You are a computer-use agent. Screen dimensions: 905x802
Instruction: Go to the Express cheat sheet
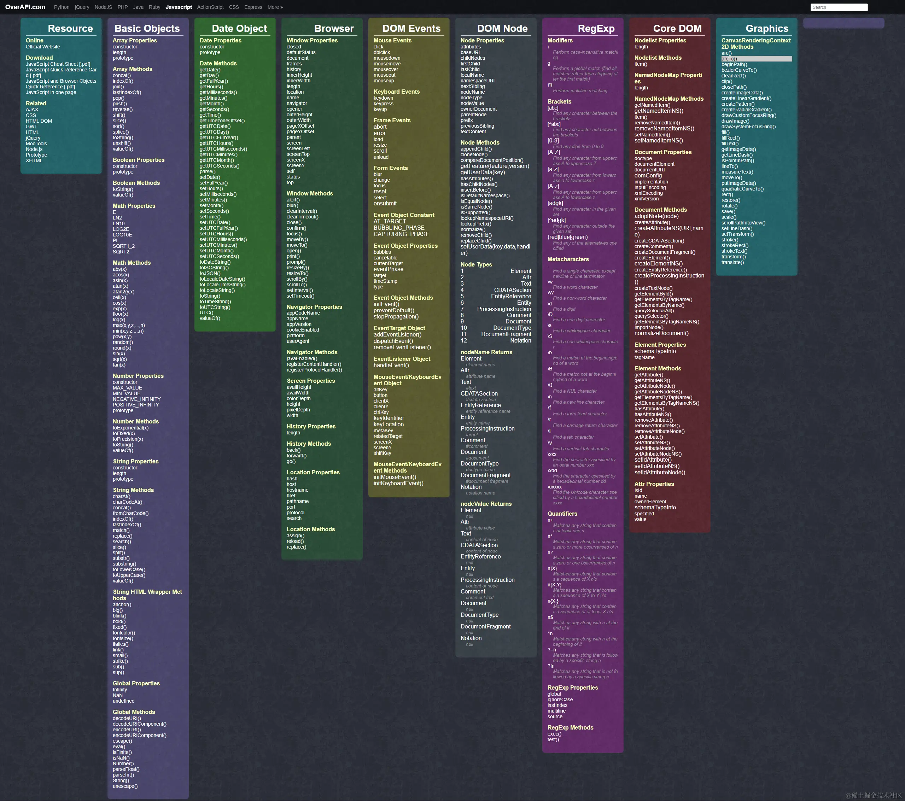coord(253,7)
